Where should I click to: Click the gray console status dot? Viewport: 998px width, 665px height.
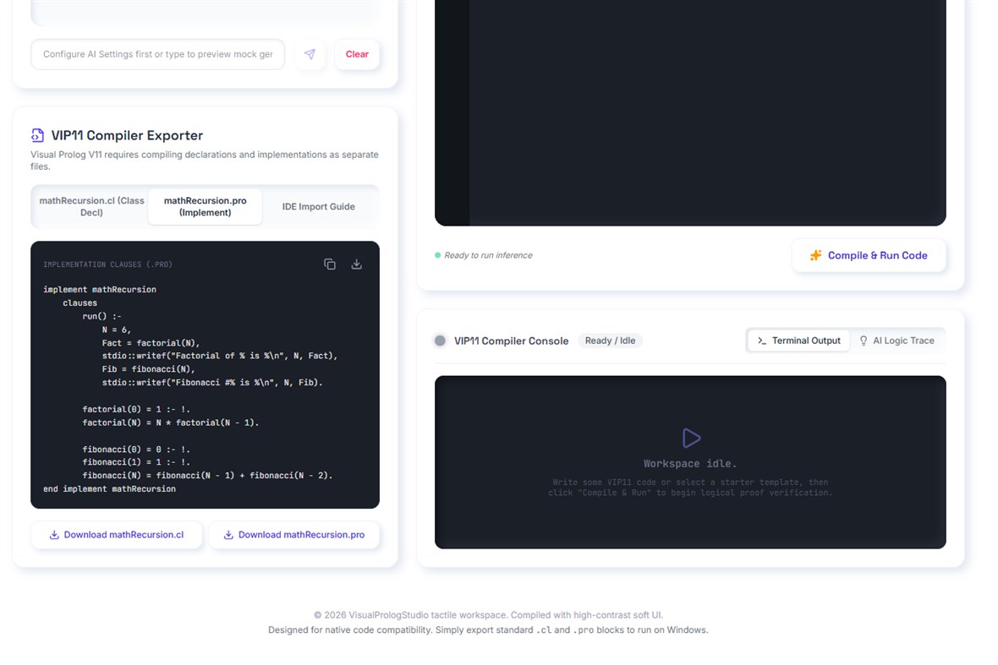(440, 341)
